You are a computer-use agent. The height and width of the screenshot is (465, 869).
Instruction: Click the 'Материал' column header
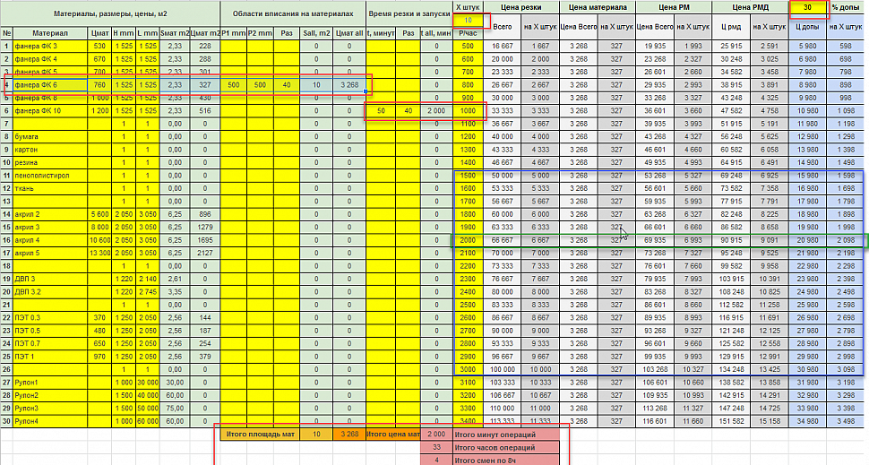tap(50, 33)
